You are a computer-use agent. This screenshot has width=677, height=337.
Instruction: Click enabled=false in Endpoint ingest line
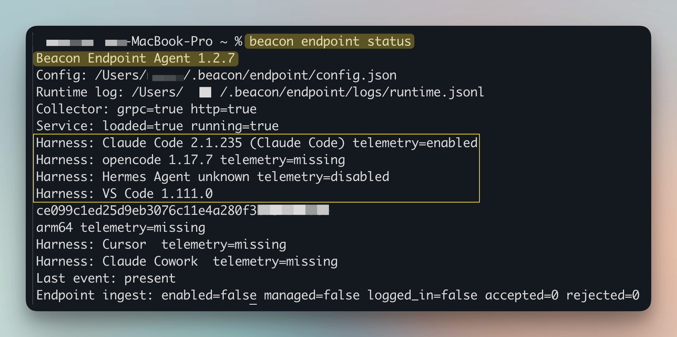(x=209, y=295)
